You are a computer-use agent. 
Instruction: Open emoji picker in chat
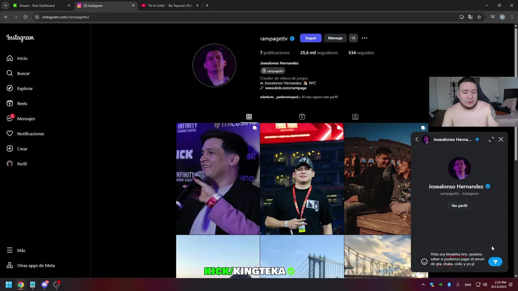[424, 262]
